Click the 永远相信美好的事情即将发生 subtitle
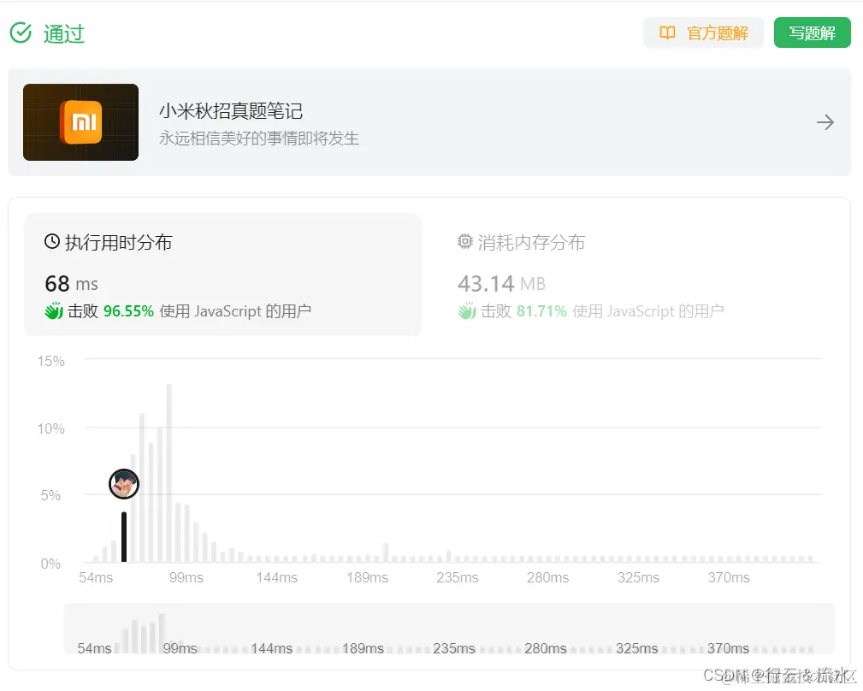Screen dimensions: 863x691 click(259, 138)
